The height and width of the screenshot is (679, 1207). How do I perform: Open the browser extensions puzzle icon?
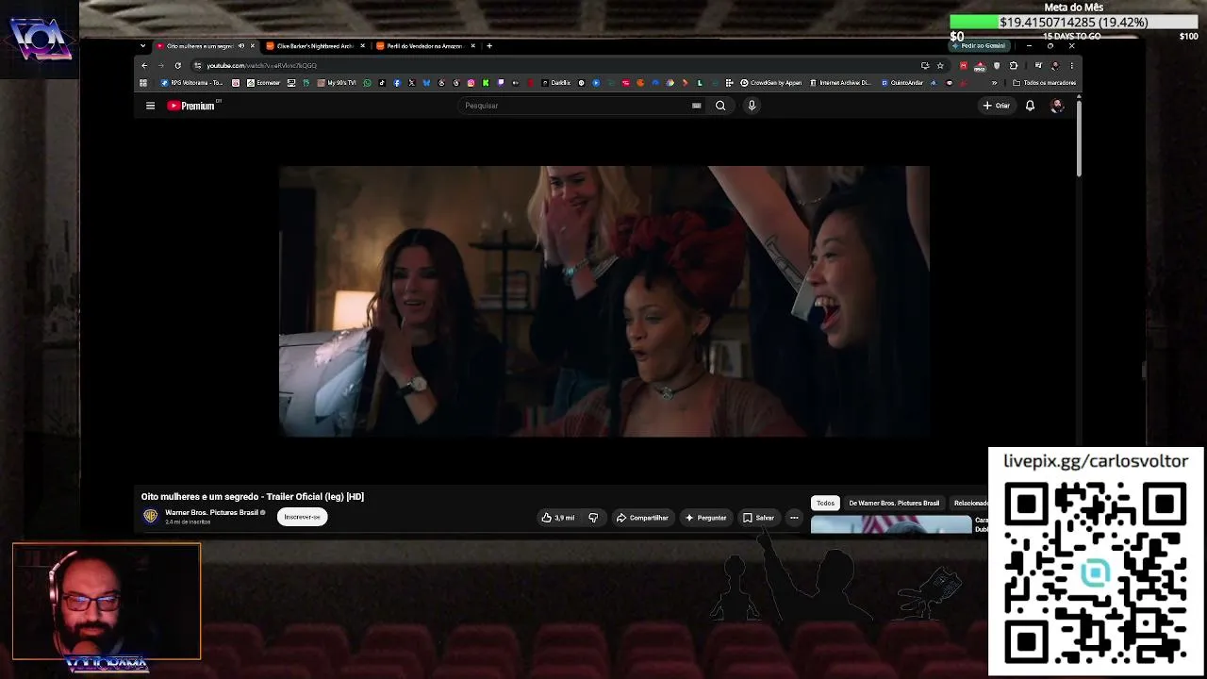[x=1014, y=65]
